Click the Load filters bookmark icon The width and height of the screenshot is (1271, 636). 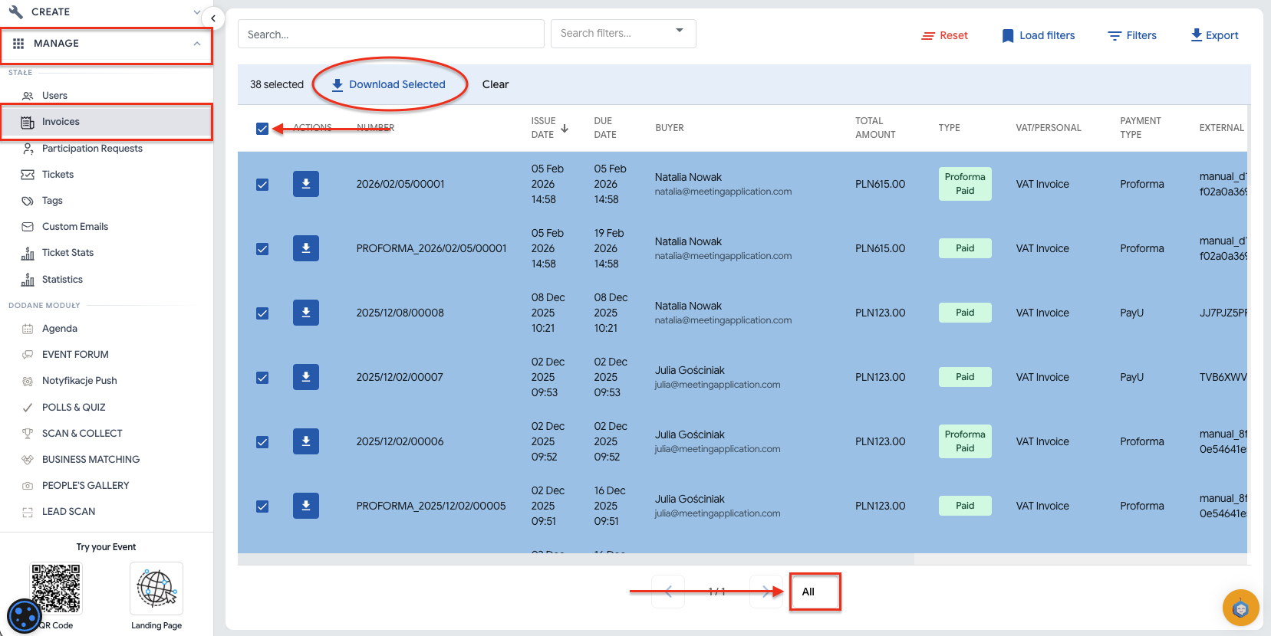(x=1007, y=36)
